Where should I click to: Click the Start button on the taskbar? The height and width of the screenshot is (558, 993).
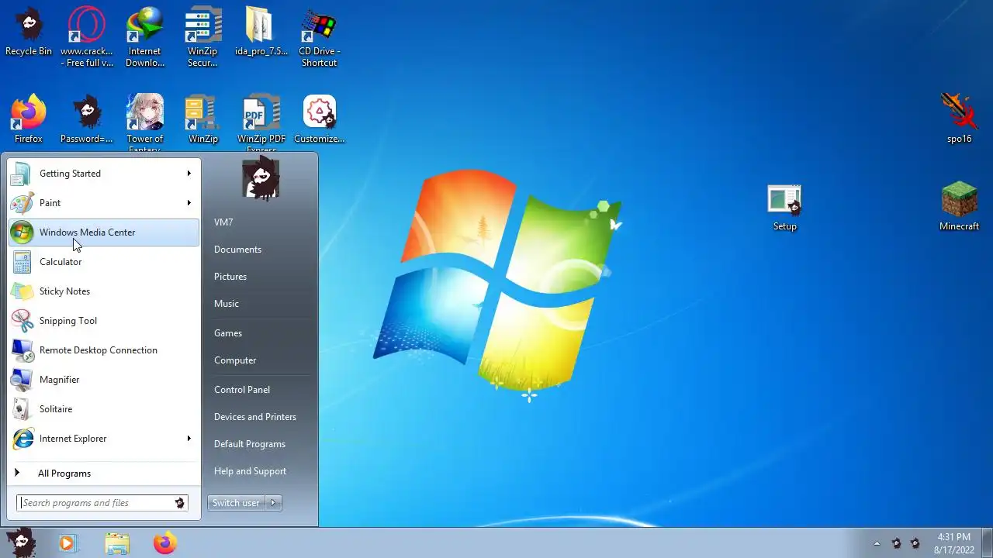pyautogui.click(x=21, y=543)
